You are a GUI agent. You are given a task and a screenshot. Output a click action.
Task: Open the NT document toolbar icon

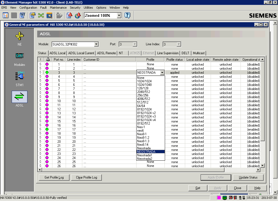click(22, 15)
